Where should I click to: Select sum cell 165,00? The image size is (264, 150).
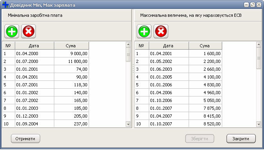(71, 100)
